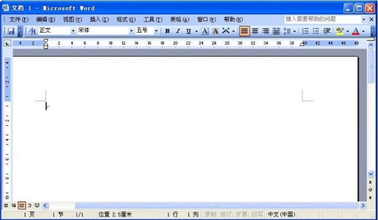The image size is (378, 220).
Task: Click the tab stop selector on the ruler
Action: tap(7, 43)
